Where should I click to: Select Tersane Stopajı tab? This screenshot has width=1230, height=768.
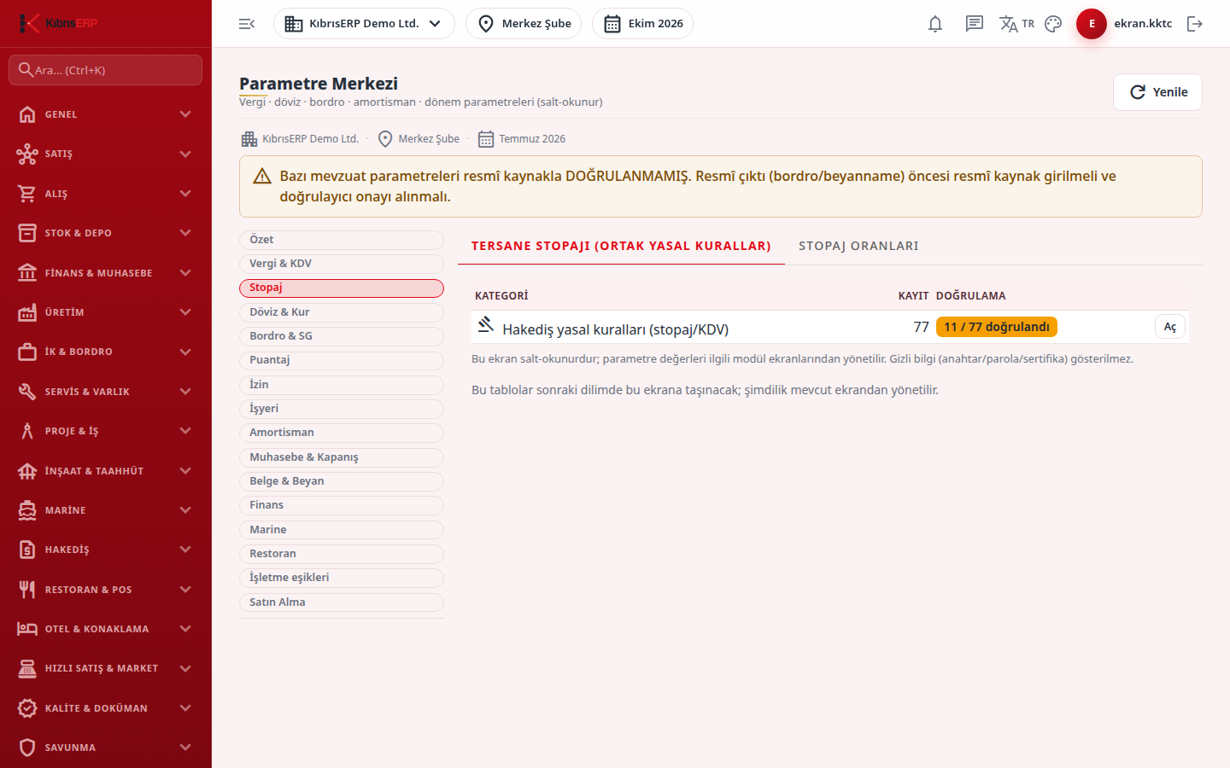click(621, 246)
